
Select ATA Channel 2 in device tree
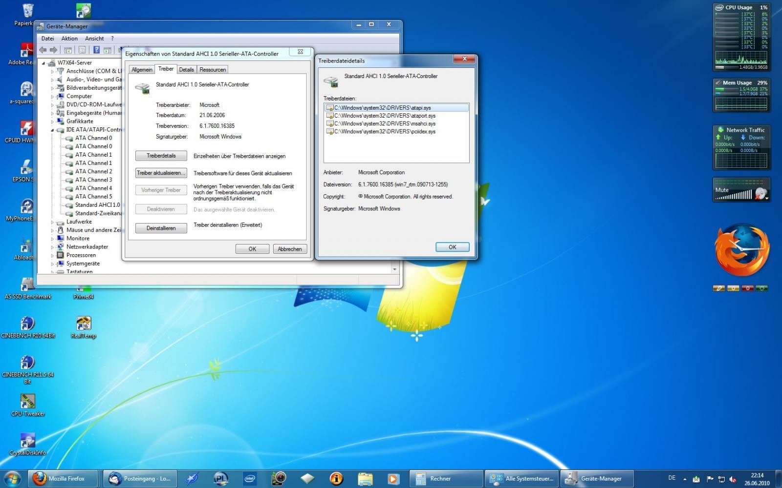pos(93,171)
